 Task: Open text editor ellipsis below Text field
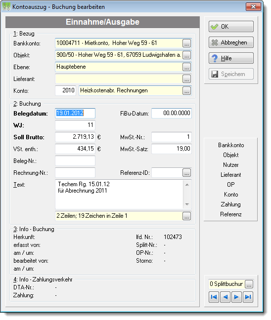[186, 216]
